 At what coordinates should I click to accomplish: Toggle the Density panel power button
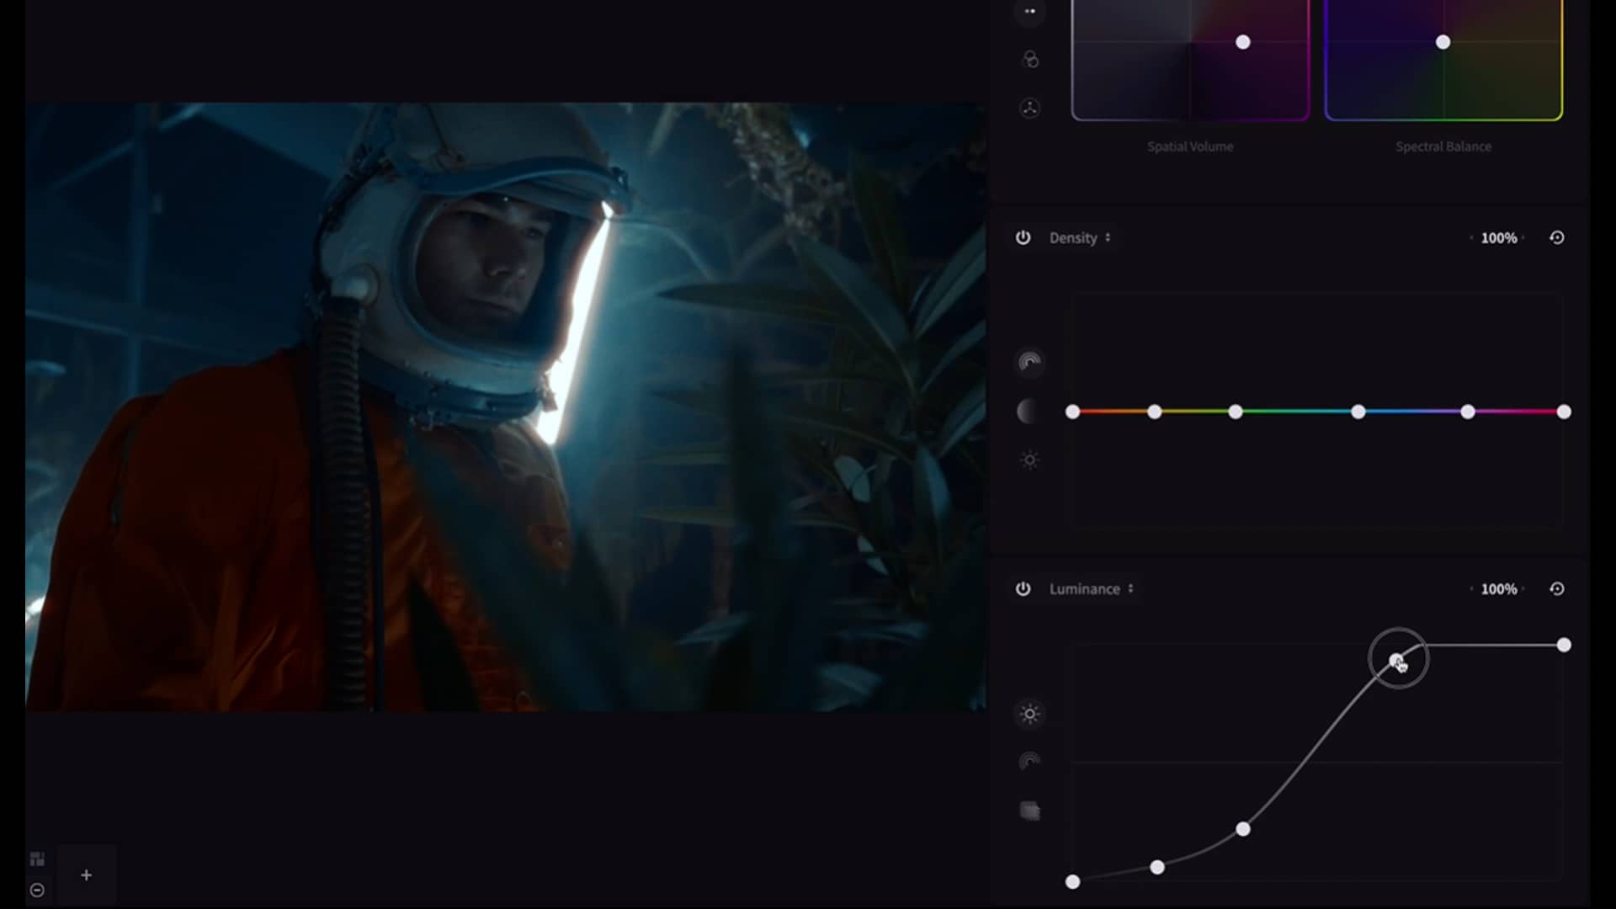click(x=1023, y=237)
